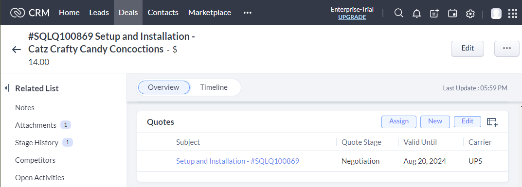Open Setup and Installation - #SQLQ100869 quote link
The width and height of the screenshot is (522, 187).
(238, 161)
